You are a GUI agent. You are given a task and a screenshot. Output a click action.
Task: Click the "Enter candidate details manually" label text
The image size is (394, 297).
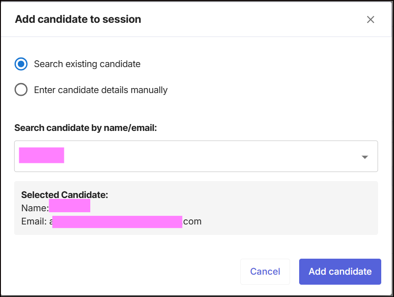pyautogui.click(x=101, y=90)
